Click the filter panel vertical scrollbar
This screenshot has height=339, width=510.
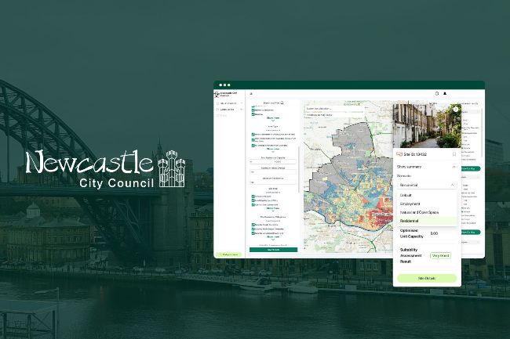coord(299,168)
